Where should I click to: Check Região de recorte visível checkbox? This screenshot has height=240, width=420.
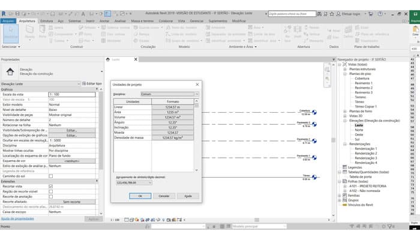click(51, 191)
